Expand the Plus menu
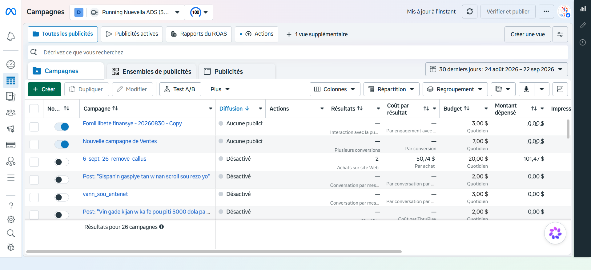The width and height of the screenshot is (591, 270). [x=220, y=89]
